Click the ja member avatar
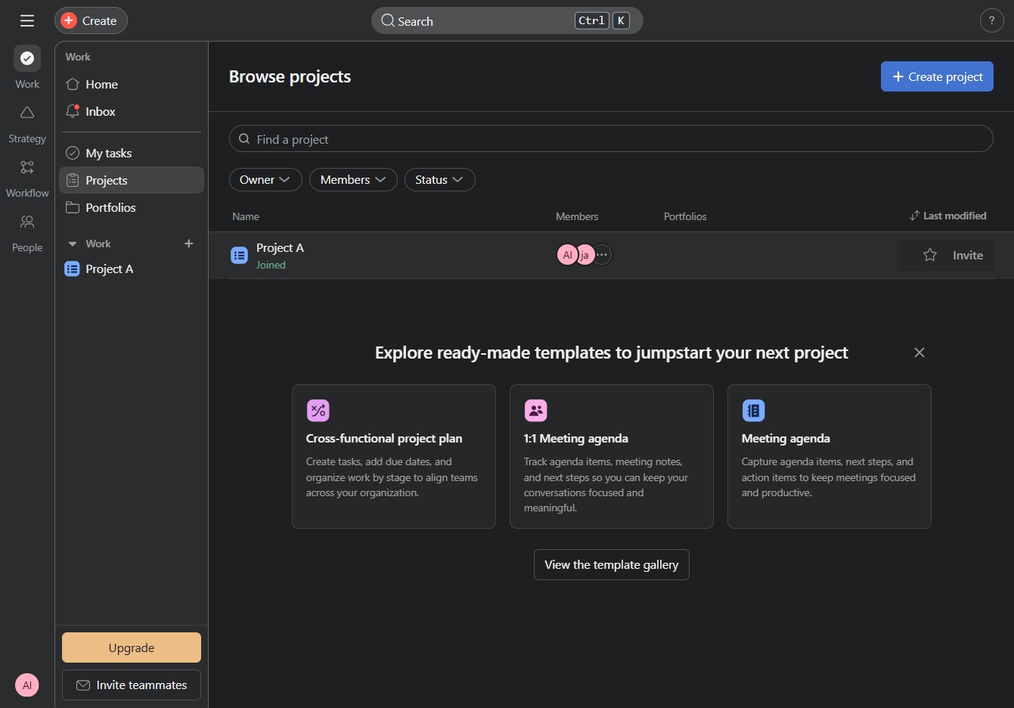This screenshot has height=708, width=1014. (585, 255)
